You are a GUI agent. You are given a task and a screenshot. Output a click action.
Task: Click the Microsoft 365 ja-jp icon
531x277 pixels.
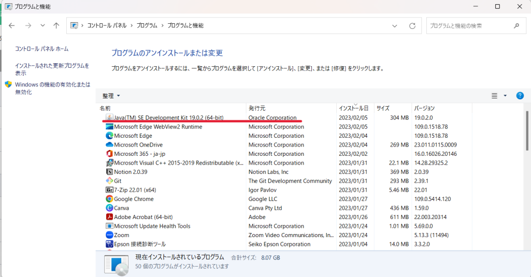[x=109, y=154]
